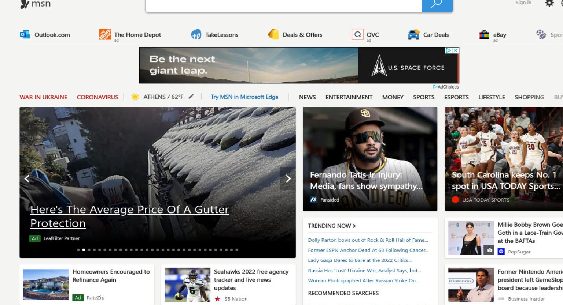Open Lady Gaga Dares to Bare link
The width and height of the screenshot is (563, 305).
[360, 260]
